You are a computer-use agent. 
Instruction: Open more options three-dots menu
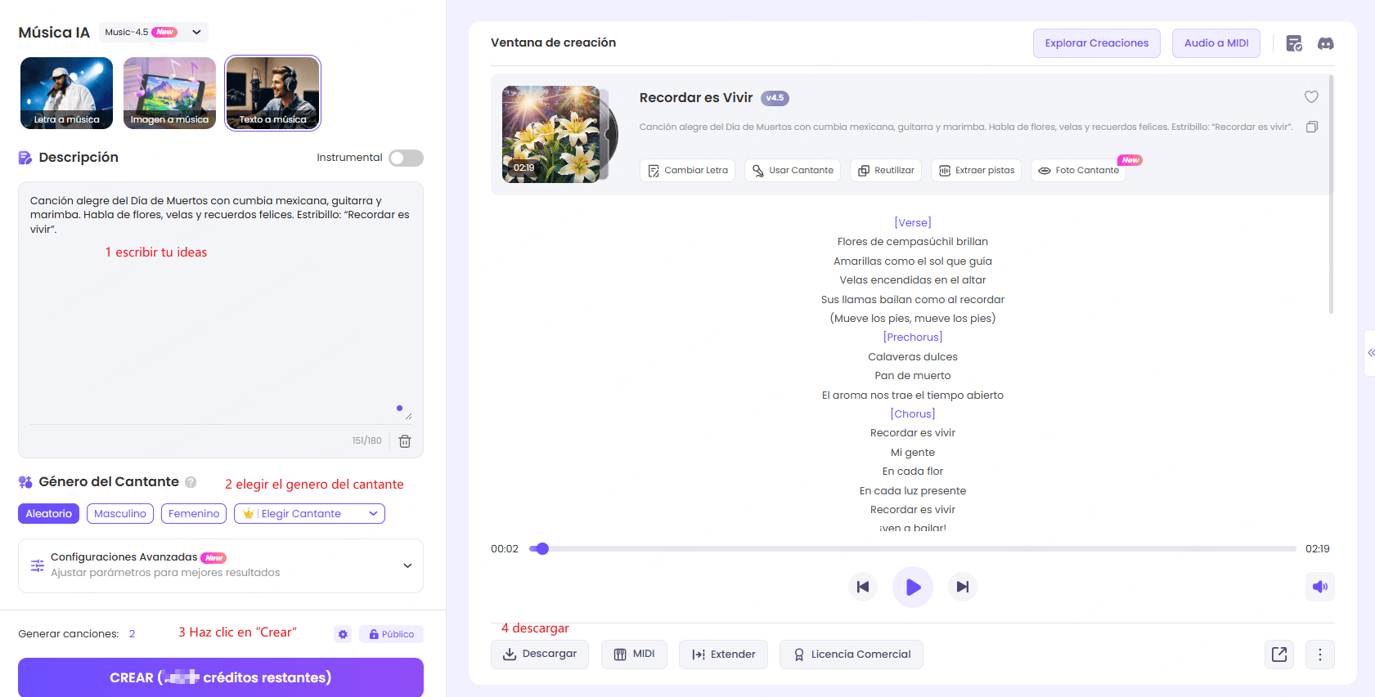point(1319,655)
